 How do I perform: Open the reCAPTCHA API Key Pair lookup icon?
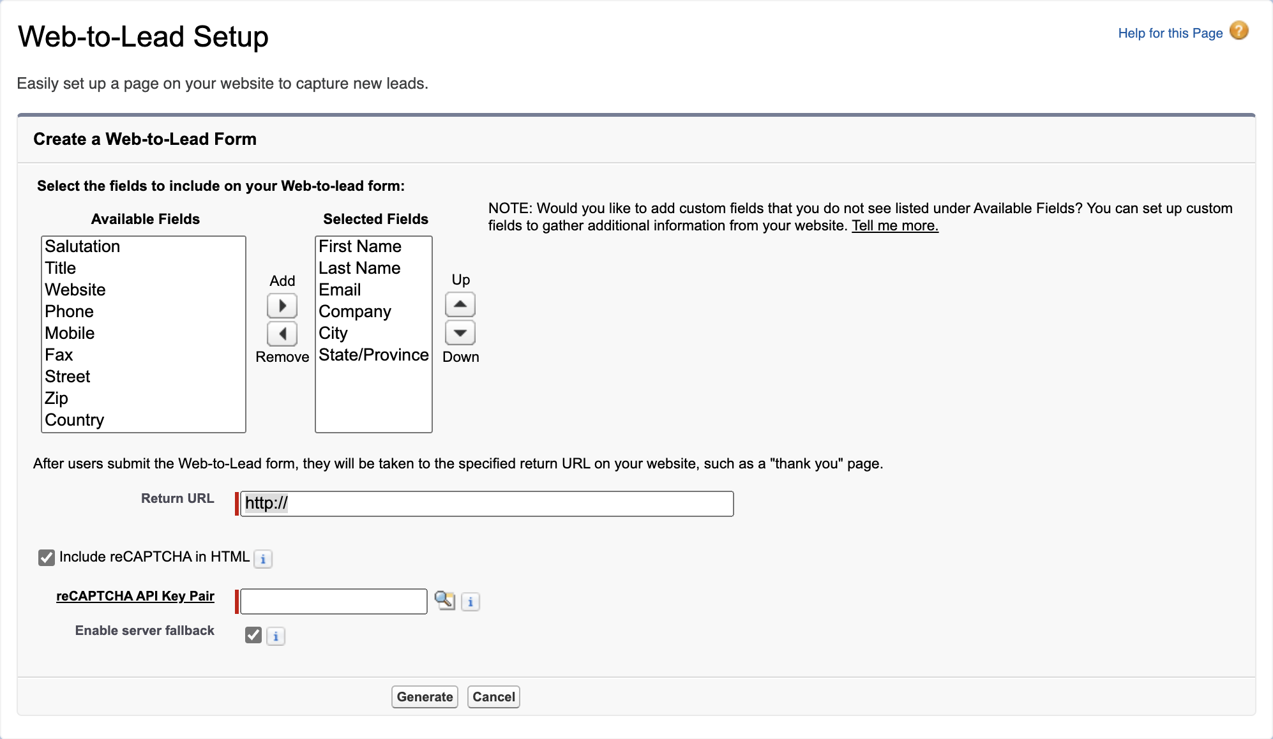click(x=444, y=600)
